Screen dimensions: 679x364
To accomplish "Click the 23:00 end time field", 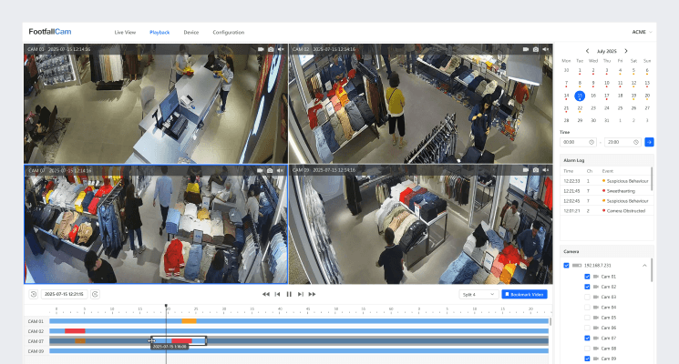I will tap(622, 142).
